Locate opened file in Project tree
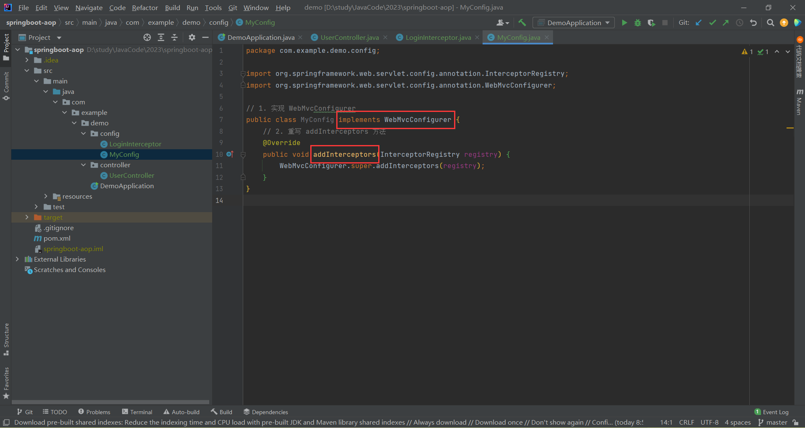 pos(147,37)
